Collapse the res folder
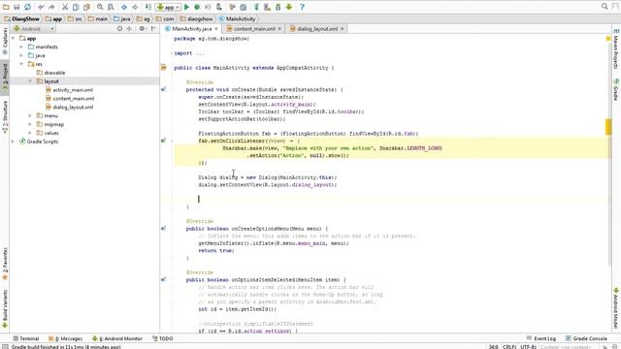 tap(21, 64)
